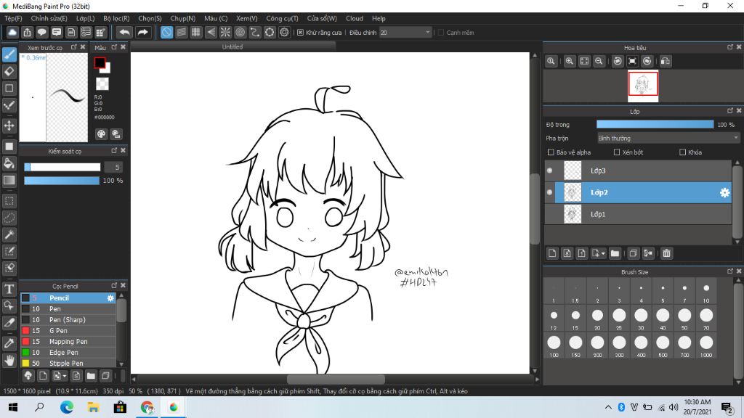
Task: Expand the add-brush dropdown arrow
Action: [65, 377]
